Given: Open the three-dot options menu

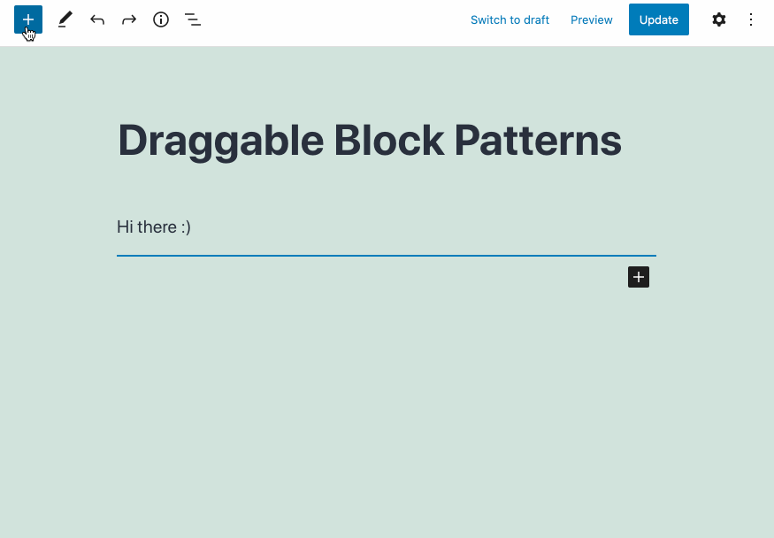Looking at the screenshot, I should (751, 19).
